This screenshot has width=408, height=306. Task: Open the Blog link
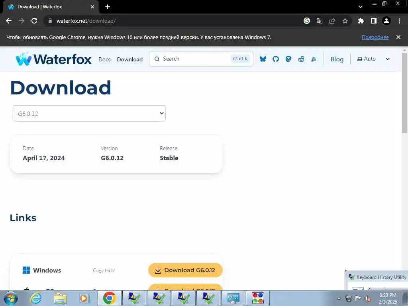point(337,59)
